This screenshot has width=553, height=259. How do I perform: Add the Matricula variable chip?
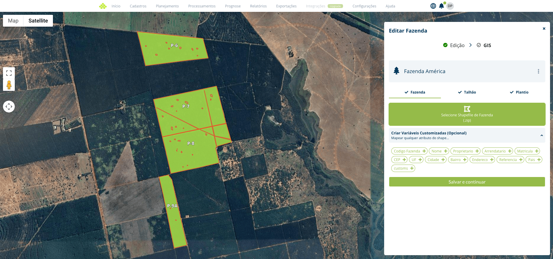(x=527, y=151)
